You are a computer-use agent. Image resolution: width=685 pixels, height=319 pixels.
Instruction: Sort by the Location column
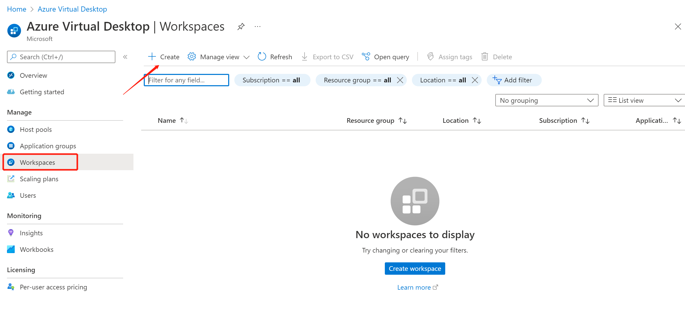pyautogui.click(x=462, y=121)
